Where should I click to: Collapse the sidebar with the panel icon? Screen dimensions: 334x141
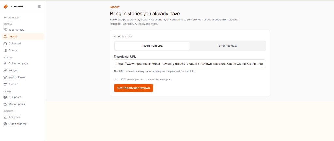click(x=40, y=6)
